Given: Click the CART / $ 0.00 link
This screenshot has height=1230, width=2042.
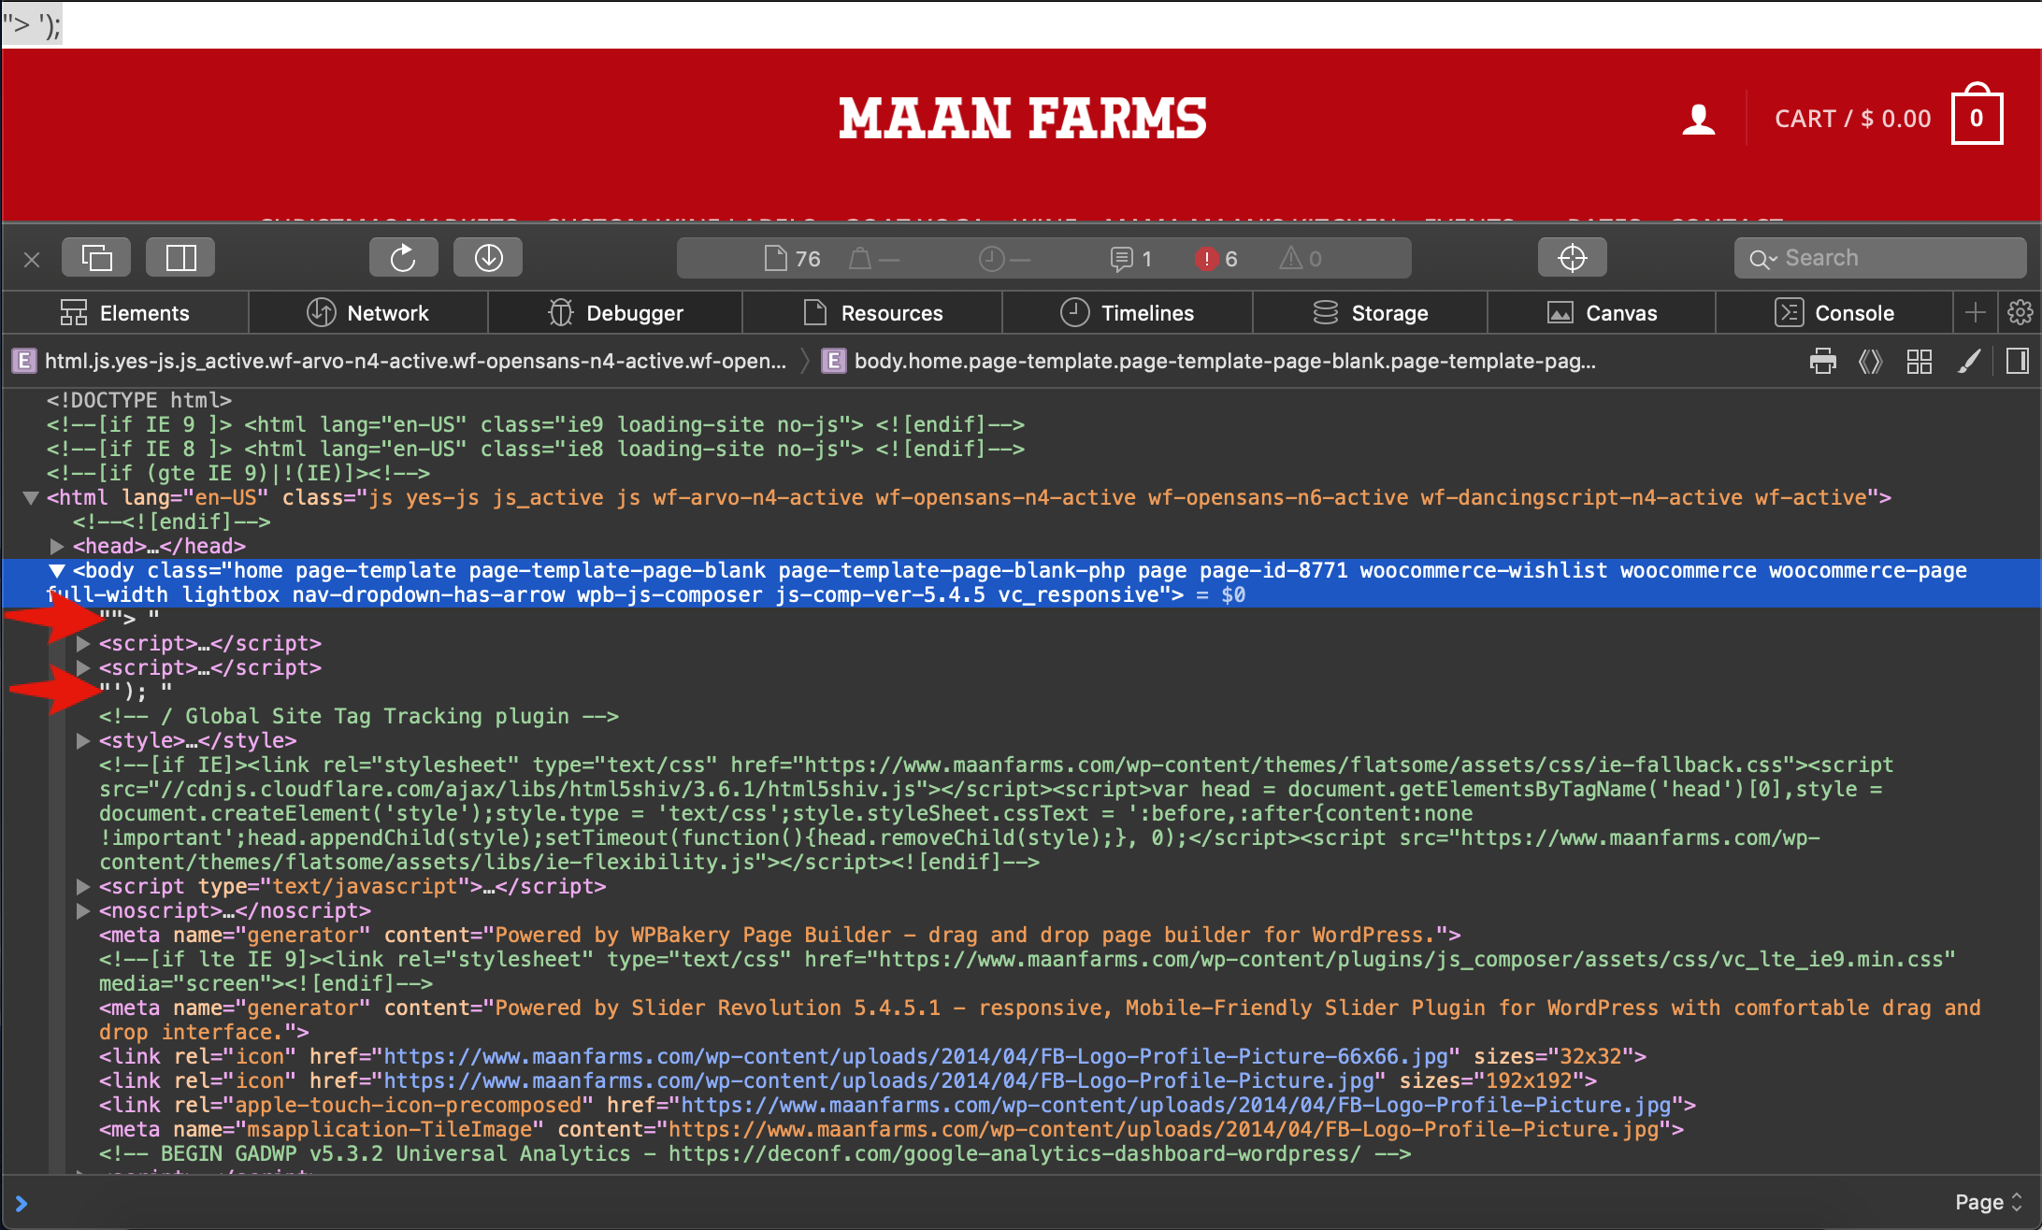Looking at the screenshot, I should [1852, 119].
